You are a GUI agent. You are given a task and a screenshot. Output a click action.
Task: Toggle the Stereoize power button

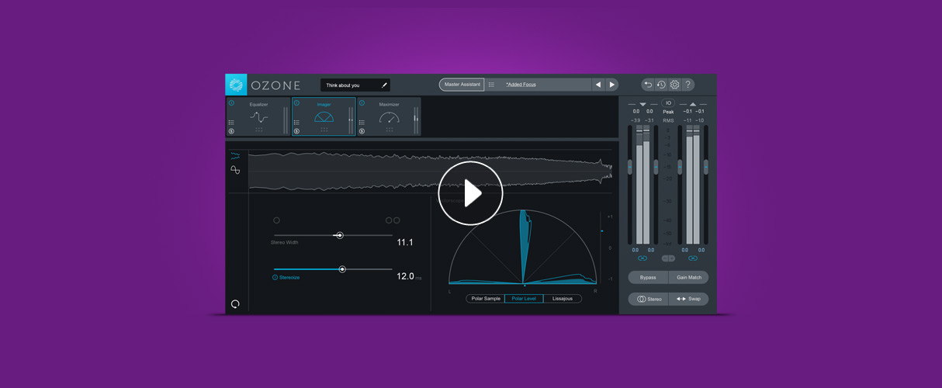point(275,277)
